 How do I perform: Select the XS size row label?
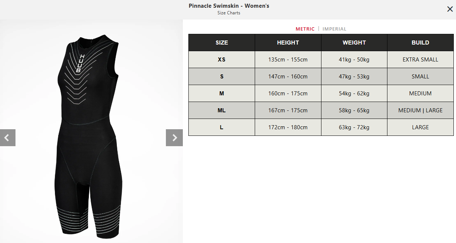pos(222,60)
